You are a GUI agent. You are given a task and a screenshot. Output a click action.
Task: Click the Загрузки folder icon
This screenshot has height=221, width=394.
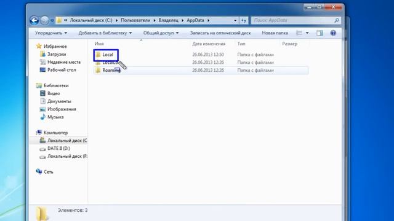coord(42,54)
